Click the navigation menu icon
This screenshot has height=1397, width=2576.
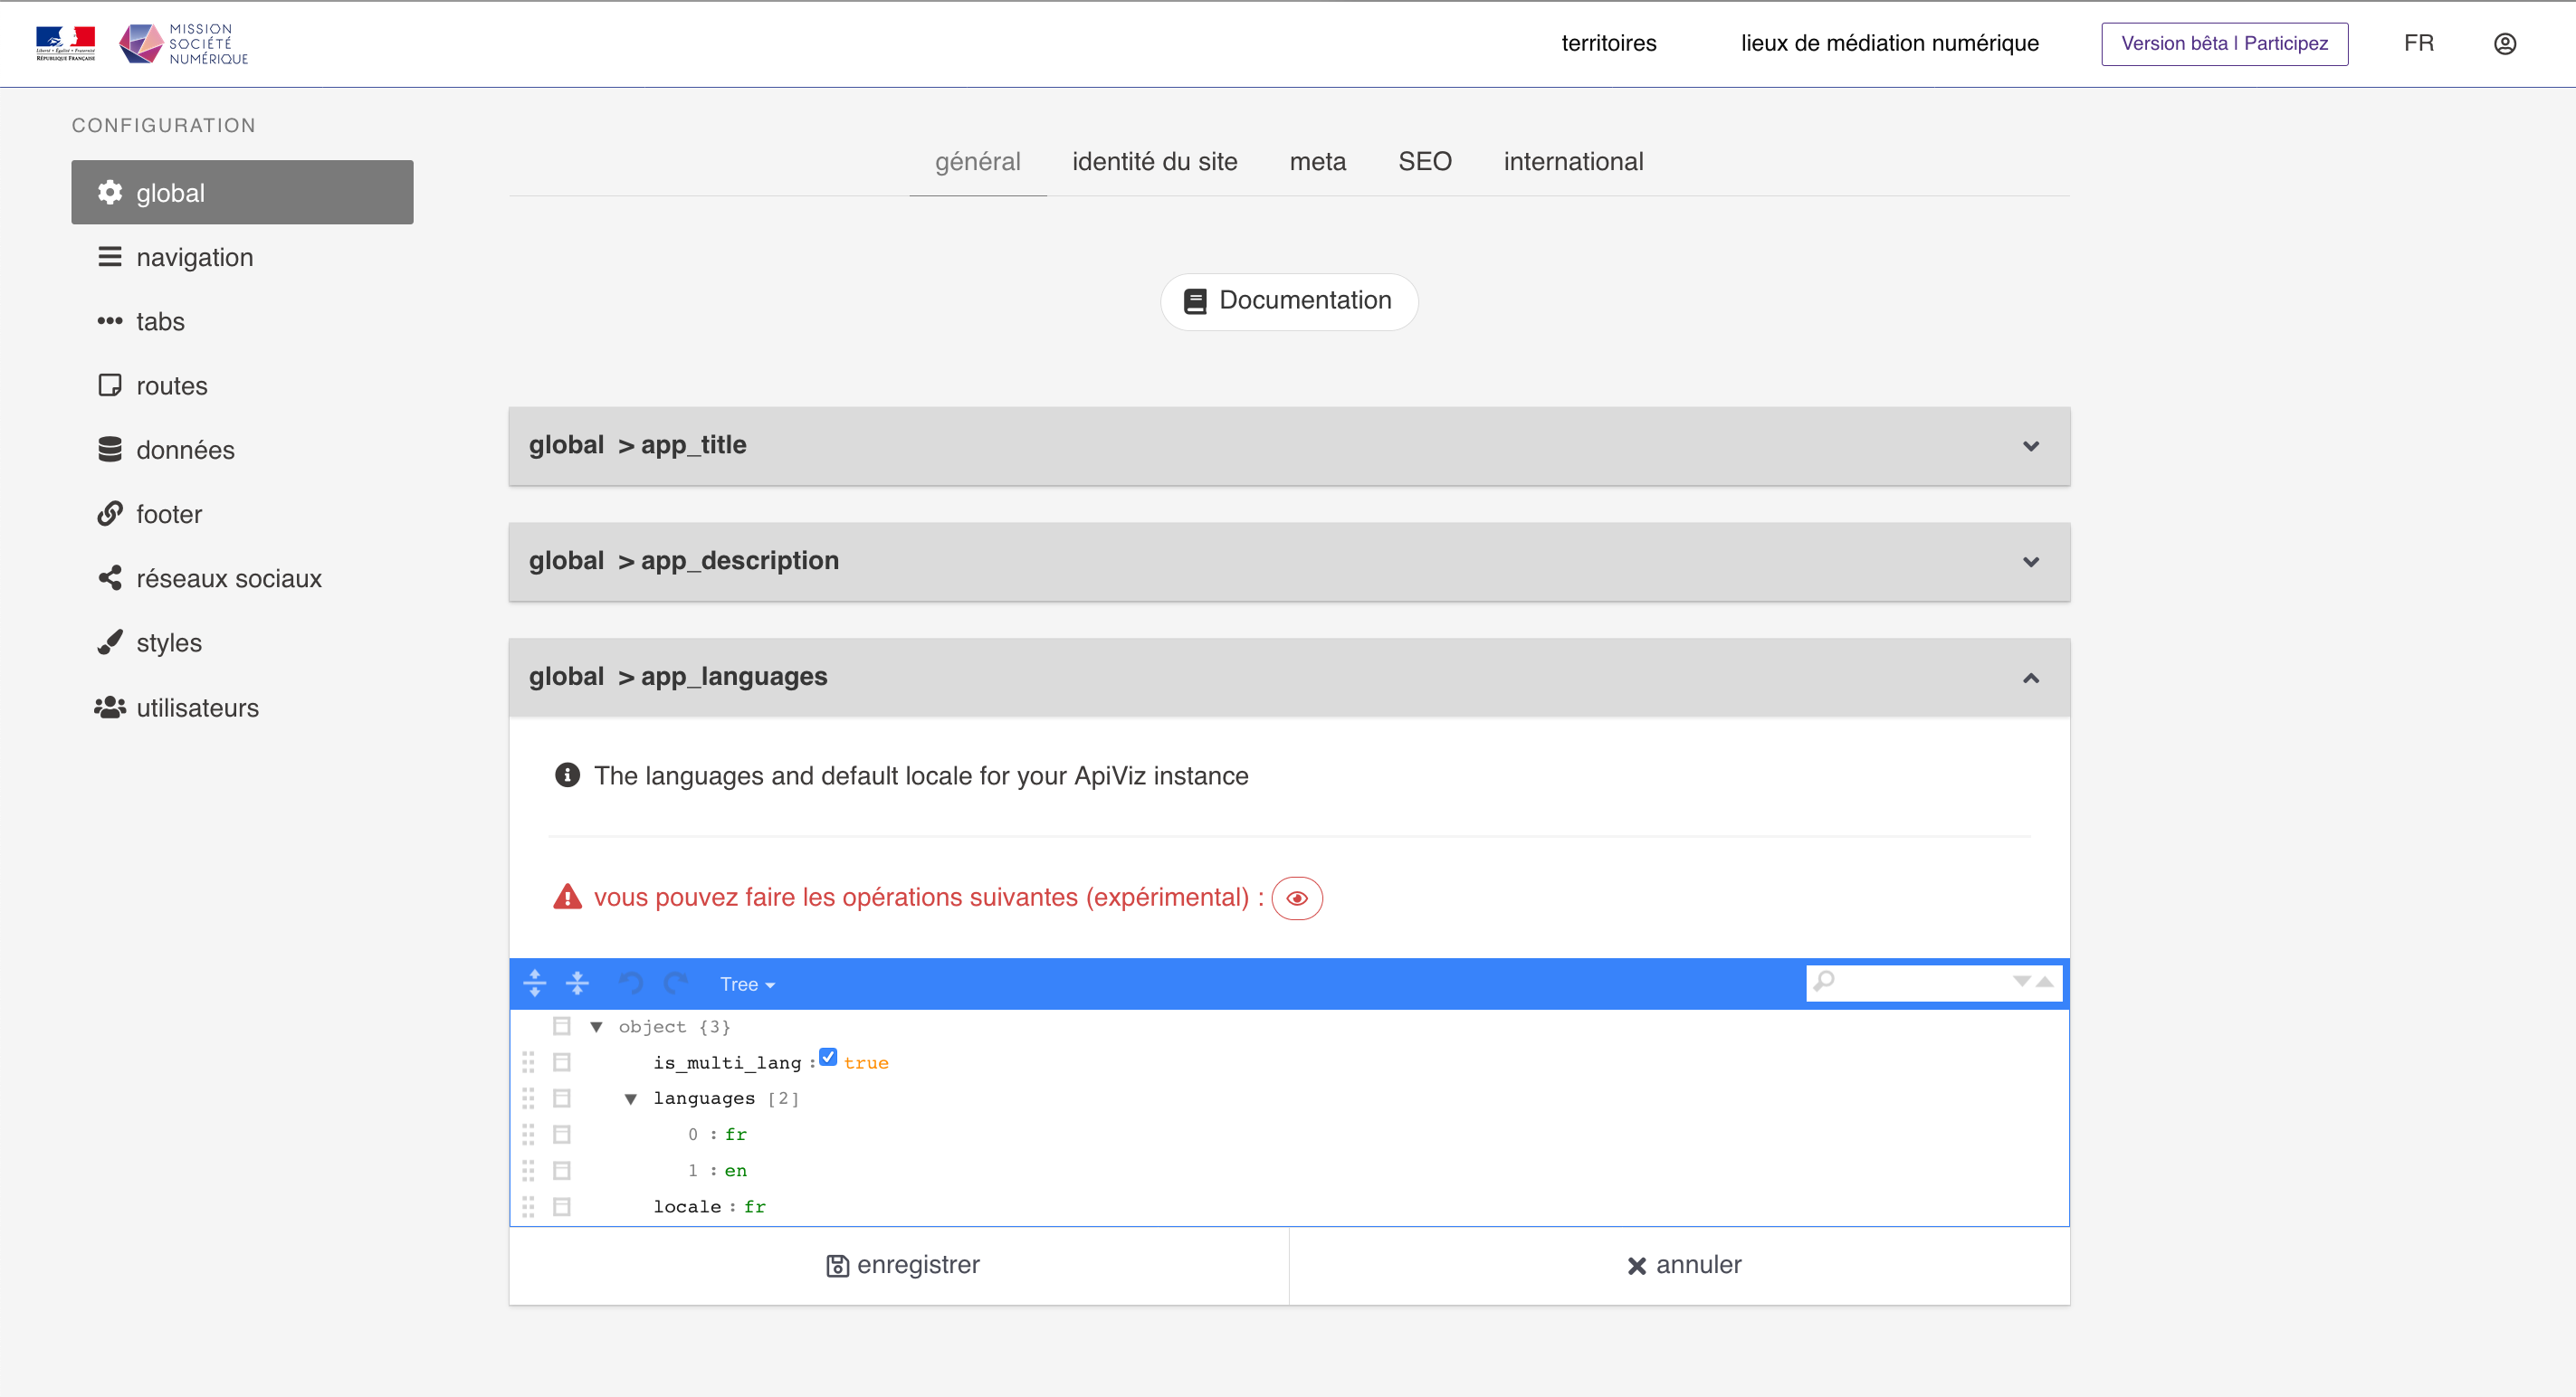(110, 256)
